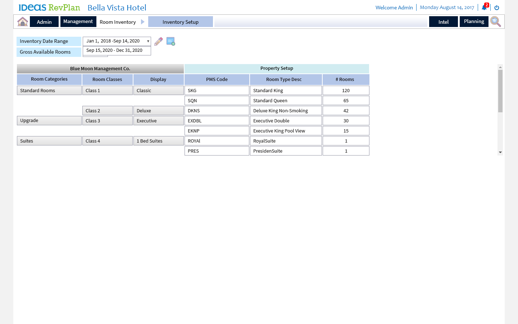Click the DKNS PMS code field

(217, 111)
